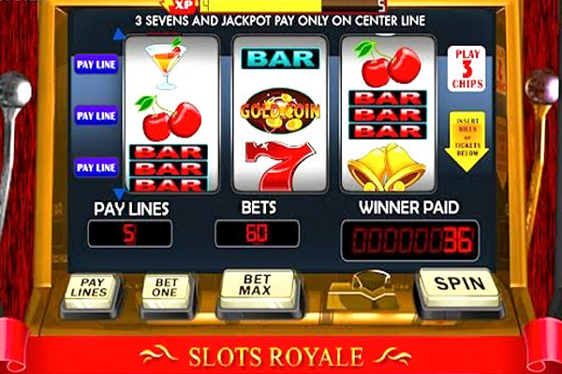Click the blue up arrow above pay lines

point(119,35)
